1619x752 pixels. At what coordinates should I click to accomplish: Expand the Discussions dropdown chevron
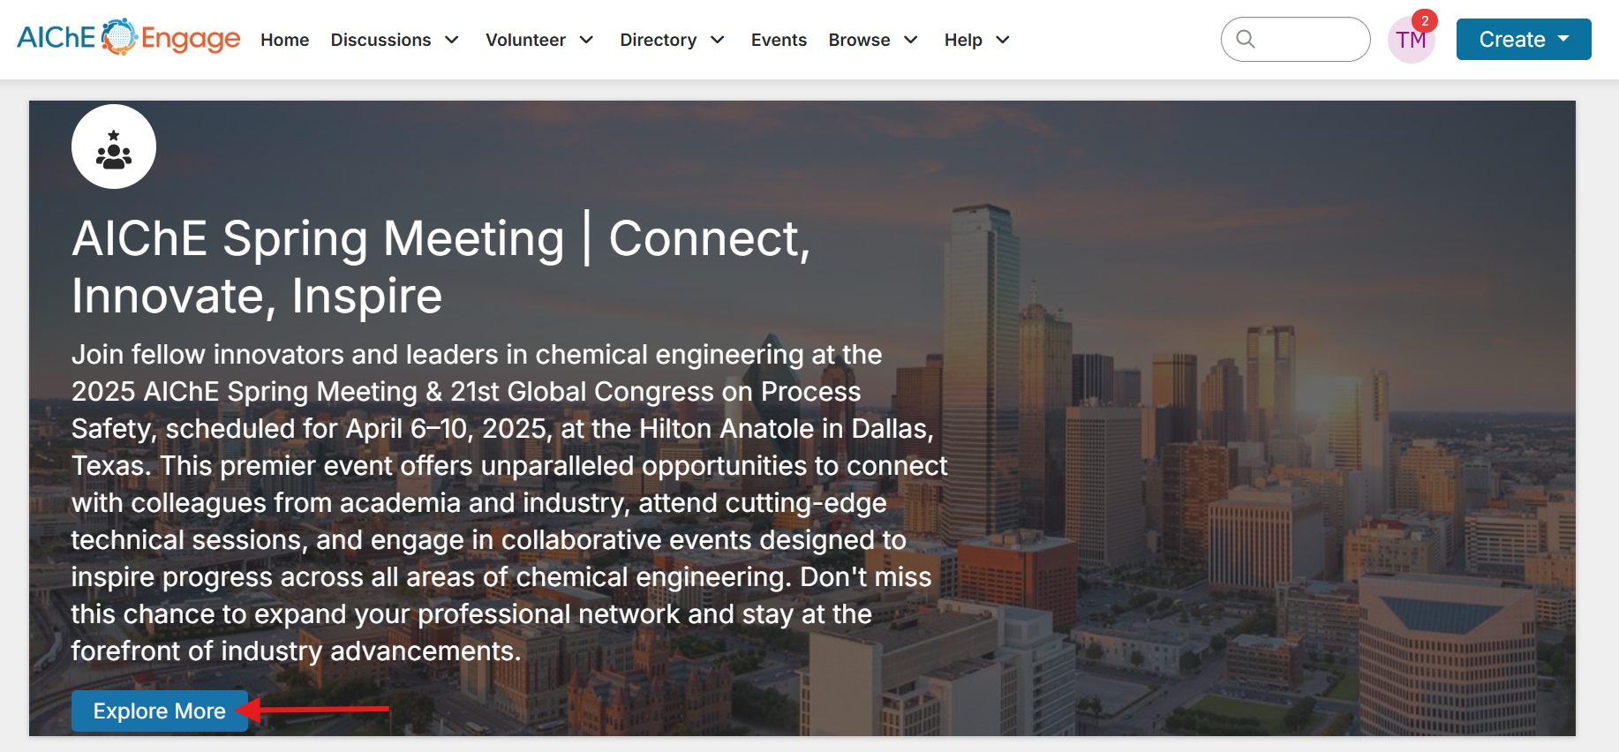pyautogui.click(x=452, y=40)
